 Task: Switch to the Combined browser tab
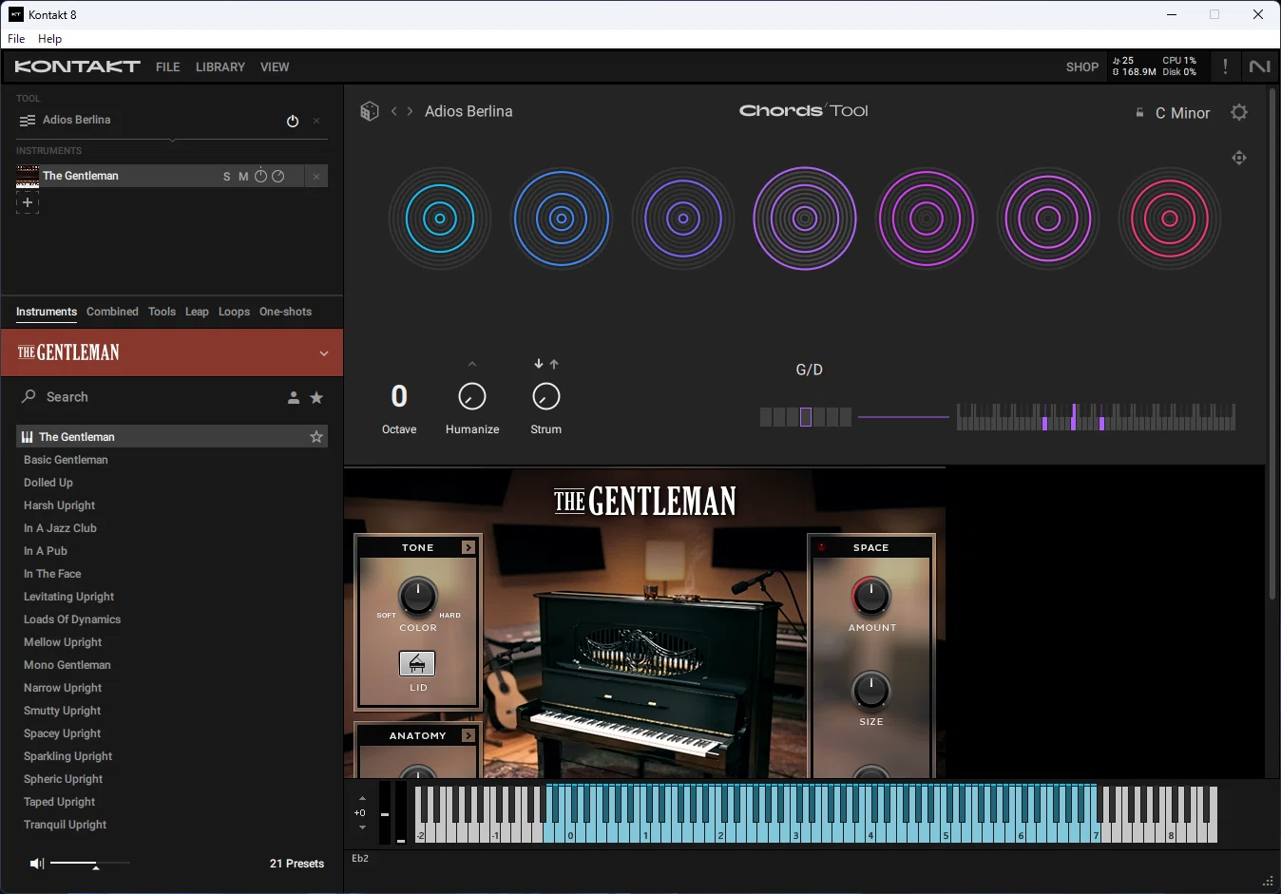(x=112, y=312)
